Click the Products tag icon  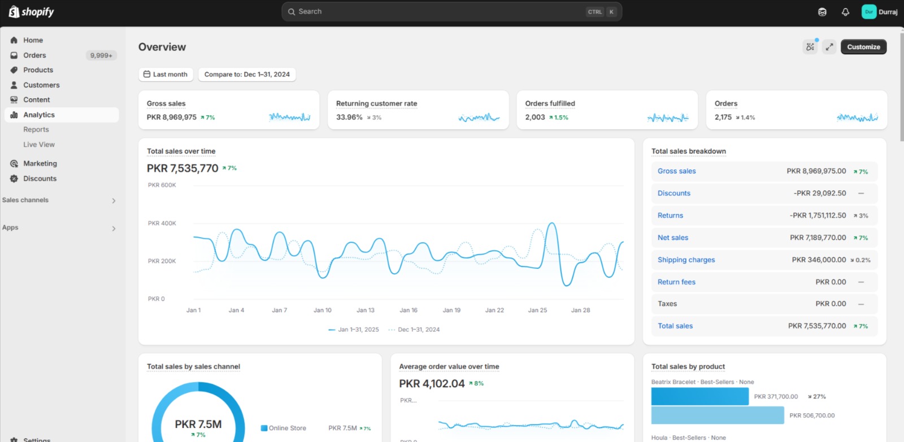[x=14, y=70]
